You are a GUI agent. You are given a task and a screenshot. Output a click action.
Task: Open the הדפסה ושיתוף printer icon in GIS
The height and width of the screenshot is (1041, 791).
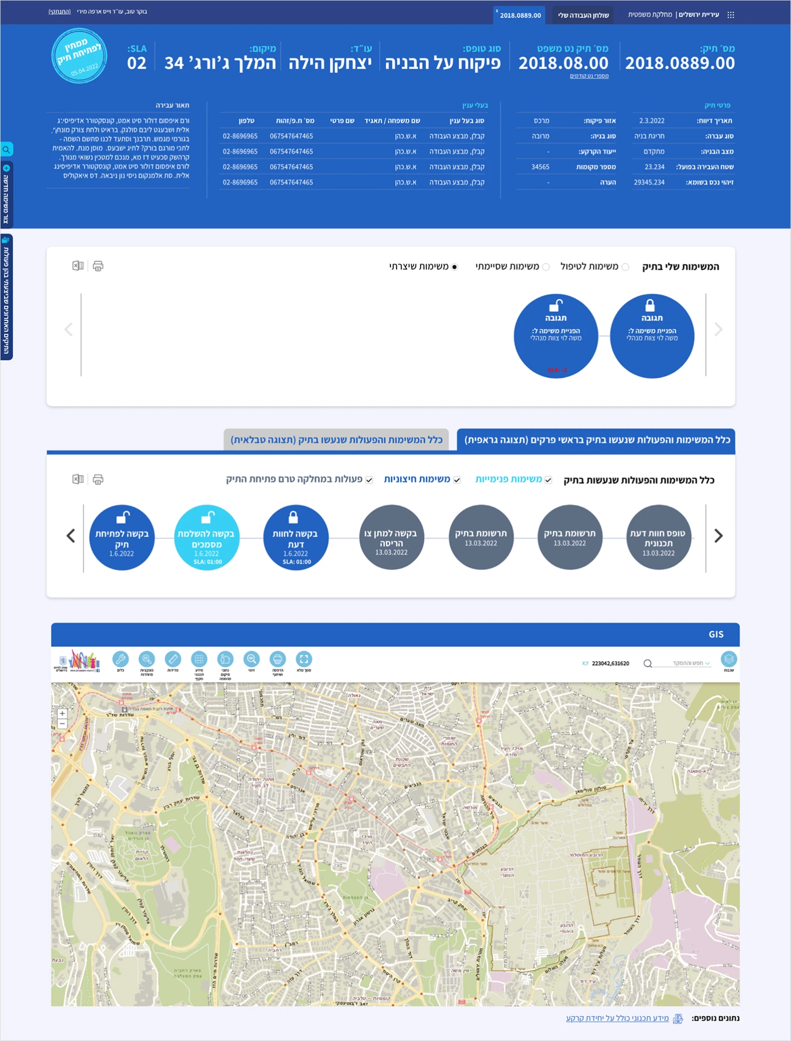[278, 659]
